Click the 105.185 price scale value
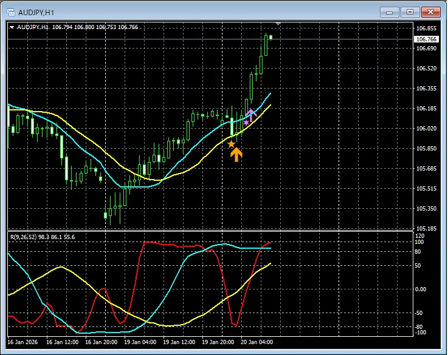Screen dimensions: 448x355 tap(426, 229)
